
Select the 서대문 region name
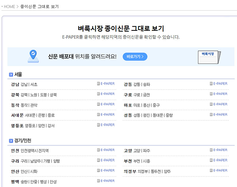pos(17,115)
